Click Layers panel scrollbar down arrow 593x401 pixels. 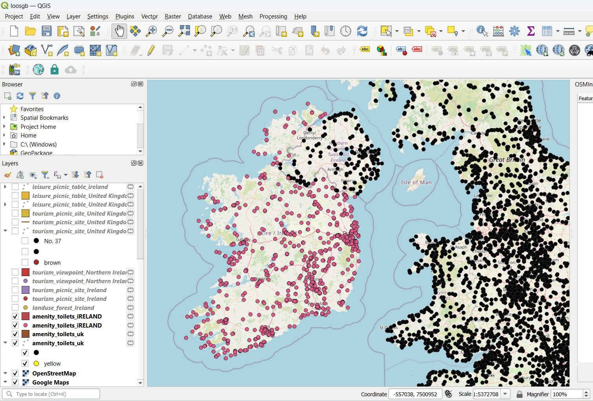(x=140, y=383)
